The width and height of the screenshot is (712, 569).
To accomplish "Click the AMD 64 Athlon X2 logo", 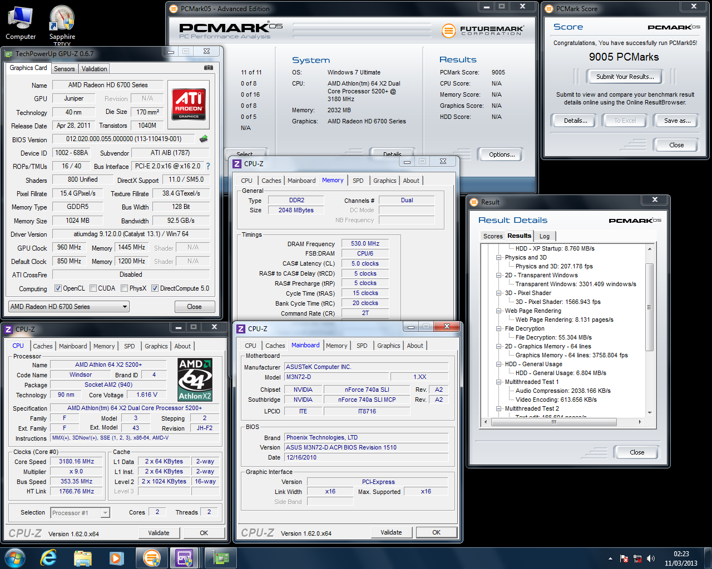I will (x=195, y=380).
